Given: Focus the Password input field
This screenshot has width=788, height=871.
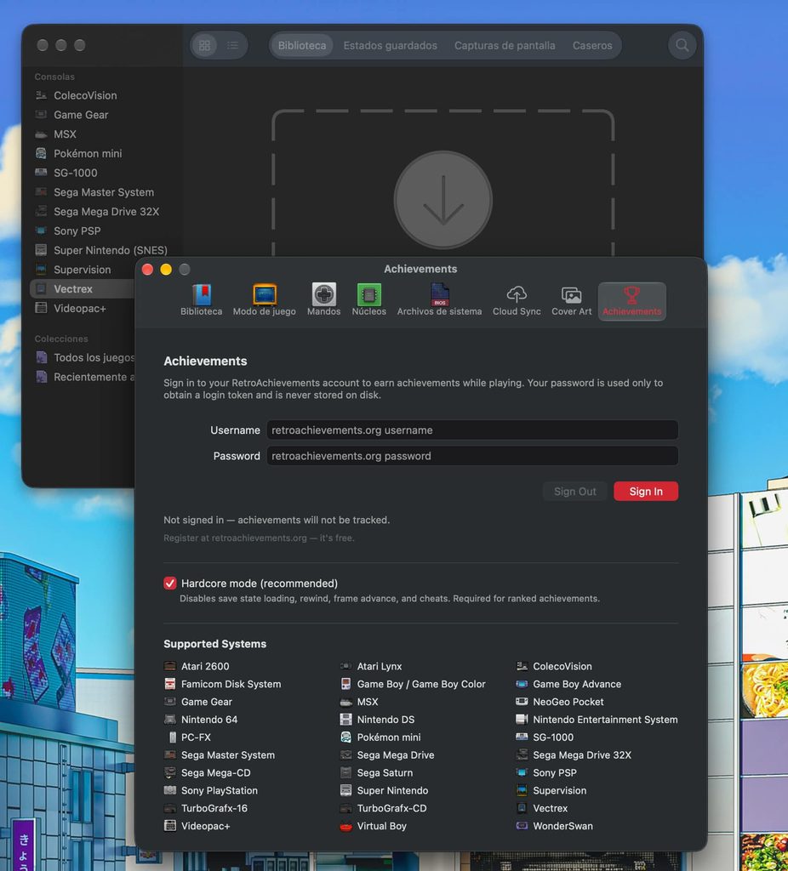Looking at the screenshot, I should click(472, 456).
